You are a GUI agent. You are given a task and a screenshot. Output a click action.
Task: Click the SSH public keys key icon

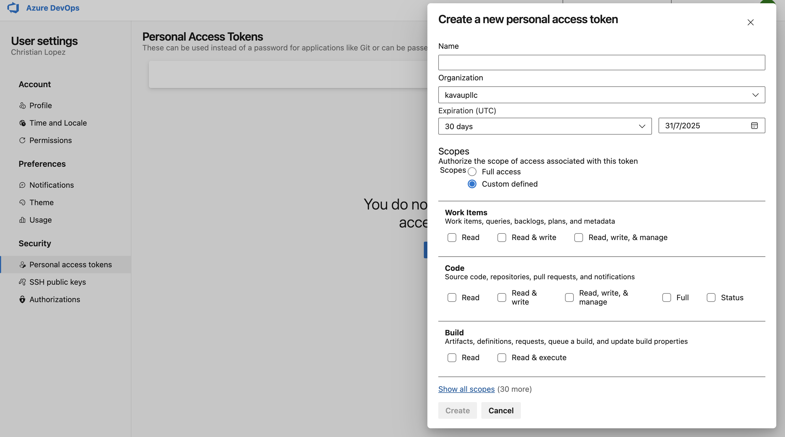point(22,282)
